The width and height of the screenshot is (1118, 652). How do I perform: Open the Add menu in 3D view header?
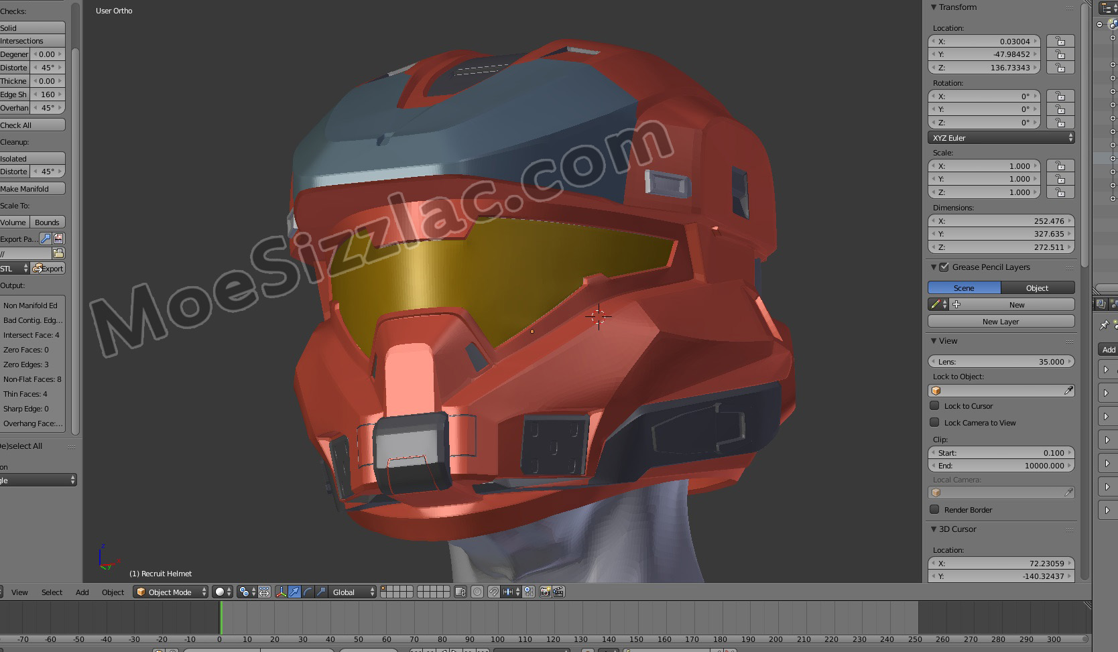[82, 592]
